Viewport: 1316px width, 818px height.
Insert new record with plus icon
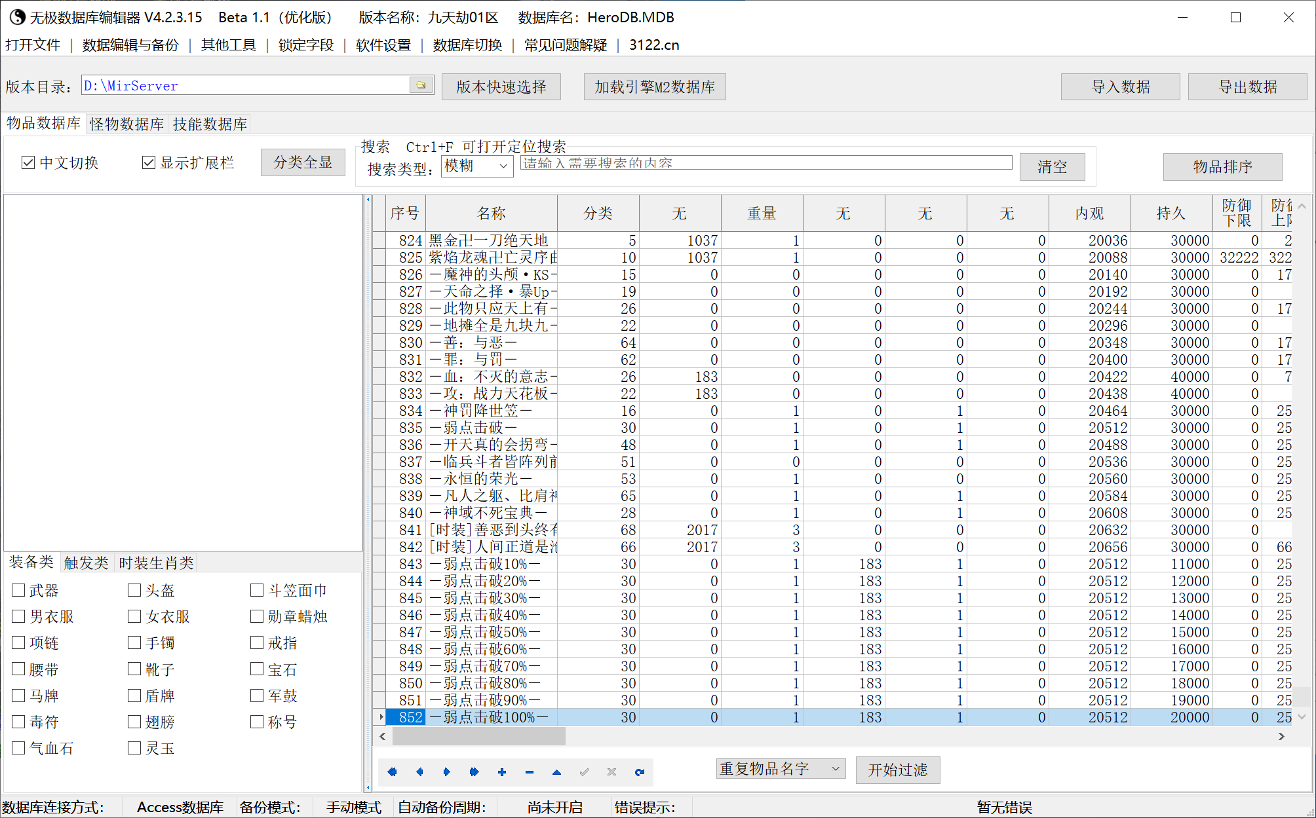pos(502,772)
